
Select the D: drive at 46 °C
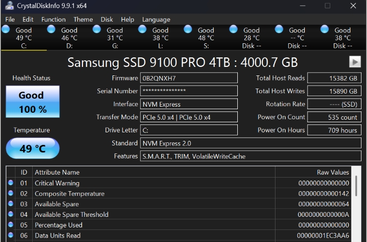click(x=69, y=38)
